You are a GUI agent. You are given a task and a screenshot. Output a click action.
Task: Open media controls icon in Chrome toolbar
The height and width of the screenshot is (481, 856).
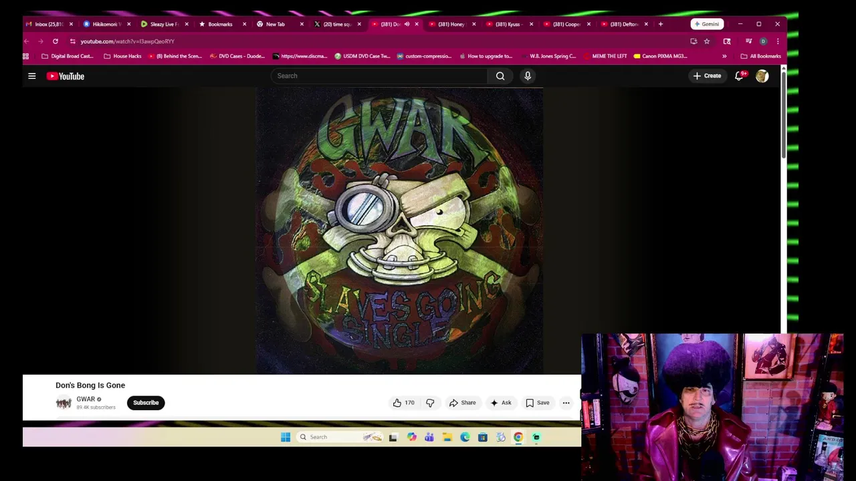point(748,41)
